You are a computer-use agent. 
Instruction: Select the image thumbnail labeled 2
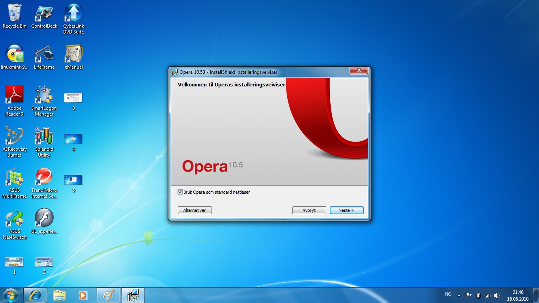coord(44,265)
